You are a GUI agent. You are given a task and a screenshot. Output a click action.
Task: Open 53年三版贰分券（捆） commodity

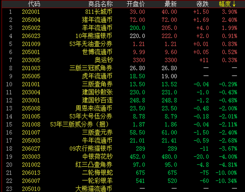coord(80,124)
